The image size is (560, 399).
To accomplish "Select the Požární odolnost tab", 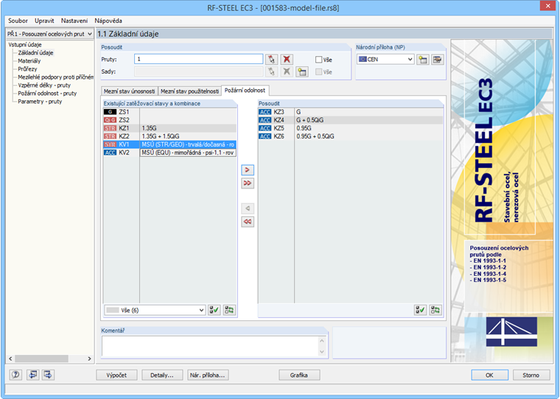I will (x=245, y=91).
